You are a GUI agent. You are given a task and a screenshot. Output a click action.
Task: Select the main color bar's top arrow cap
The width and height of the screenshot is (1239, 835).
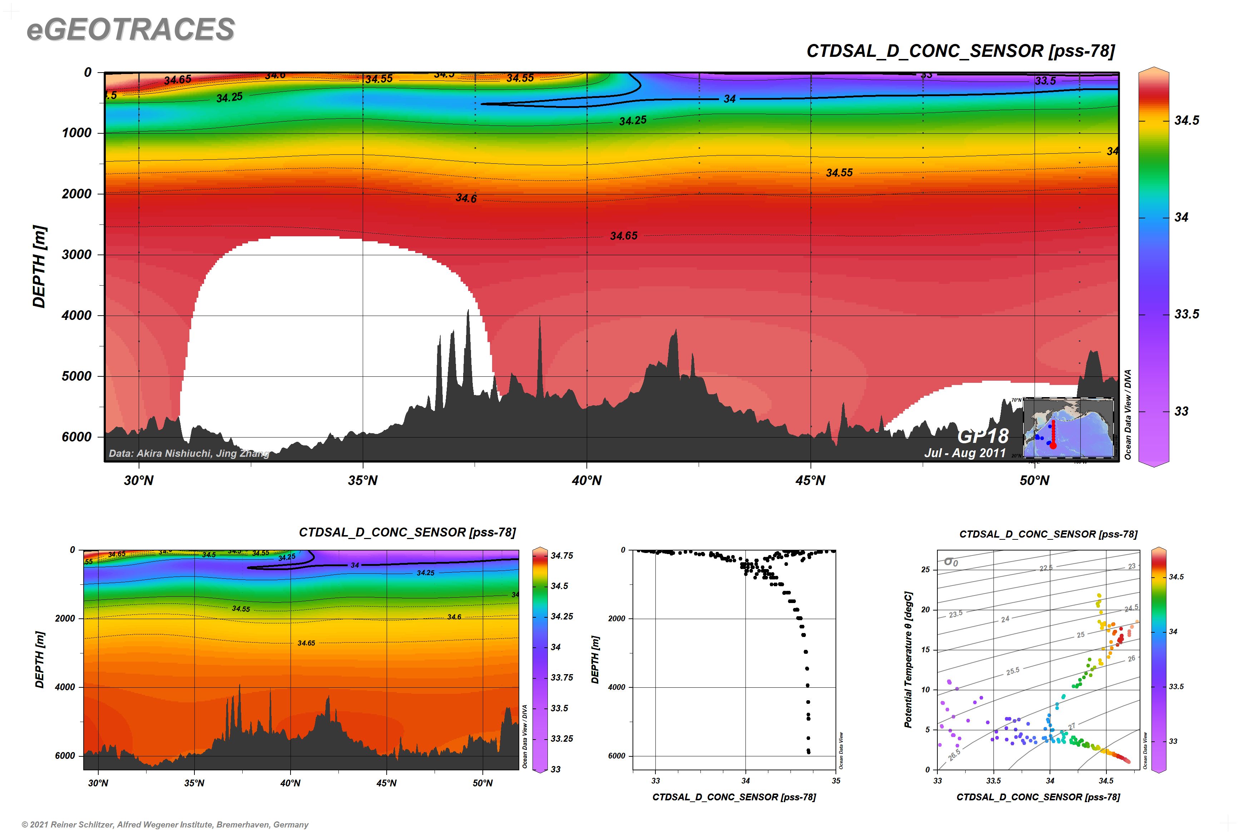(1153, 71)
